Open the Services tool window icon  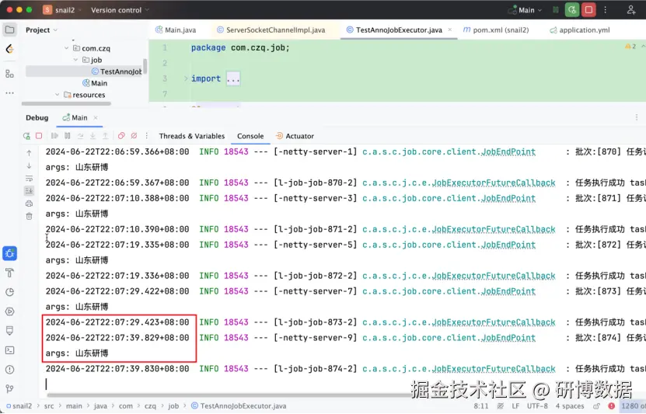[x=9, y=311]
